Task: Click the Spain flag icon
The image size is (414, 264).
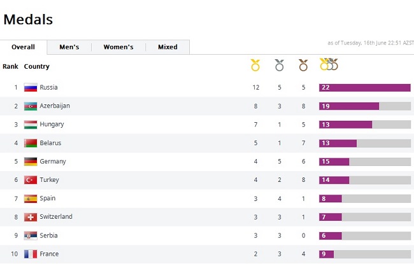Action: [31, 198]
